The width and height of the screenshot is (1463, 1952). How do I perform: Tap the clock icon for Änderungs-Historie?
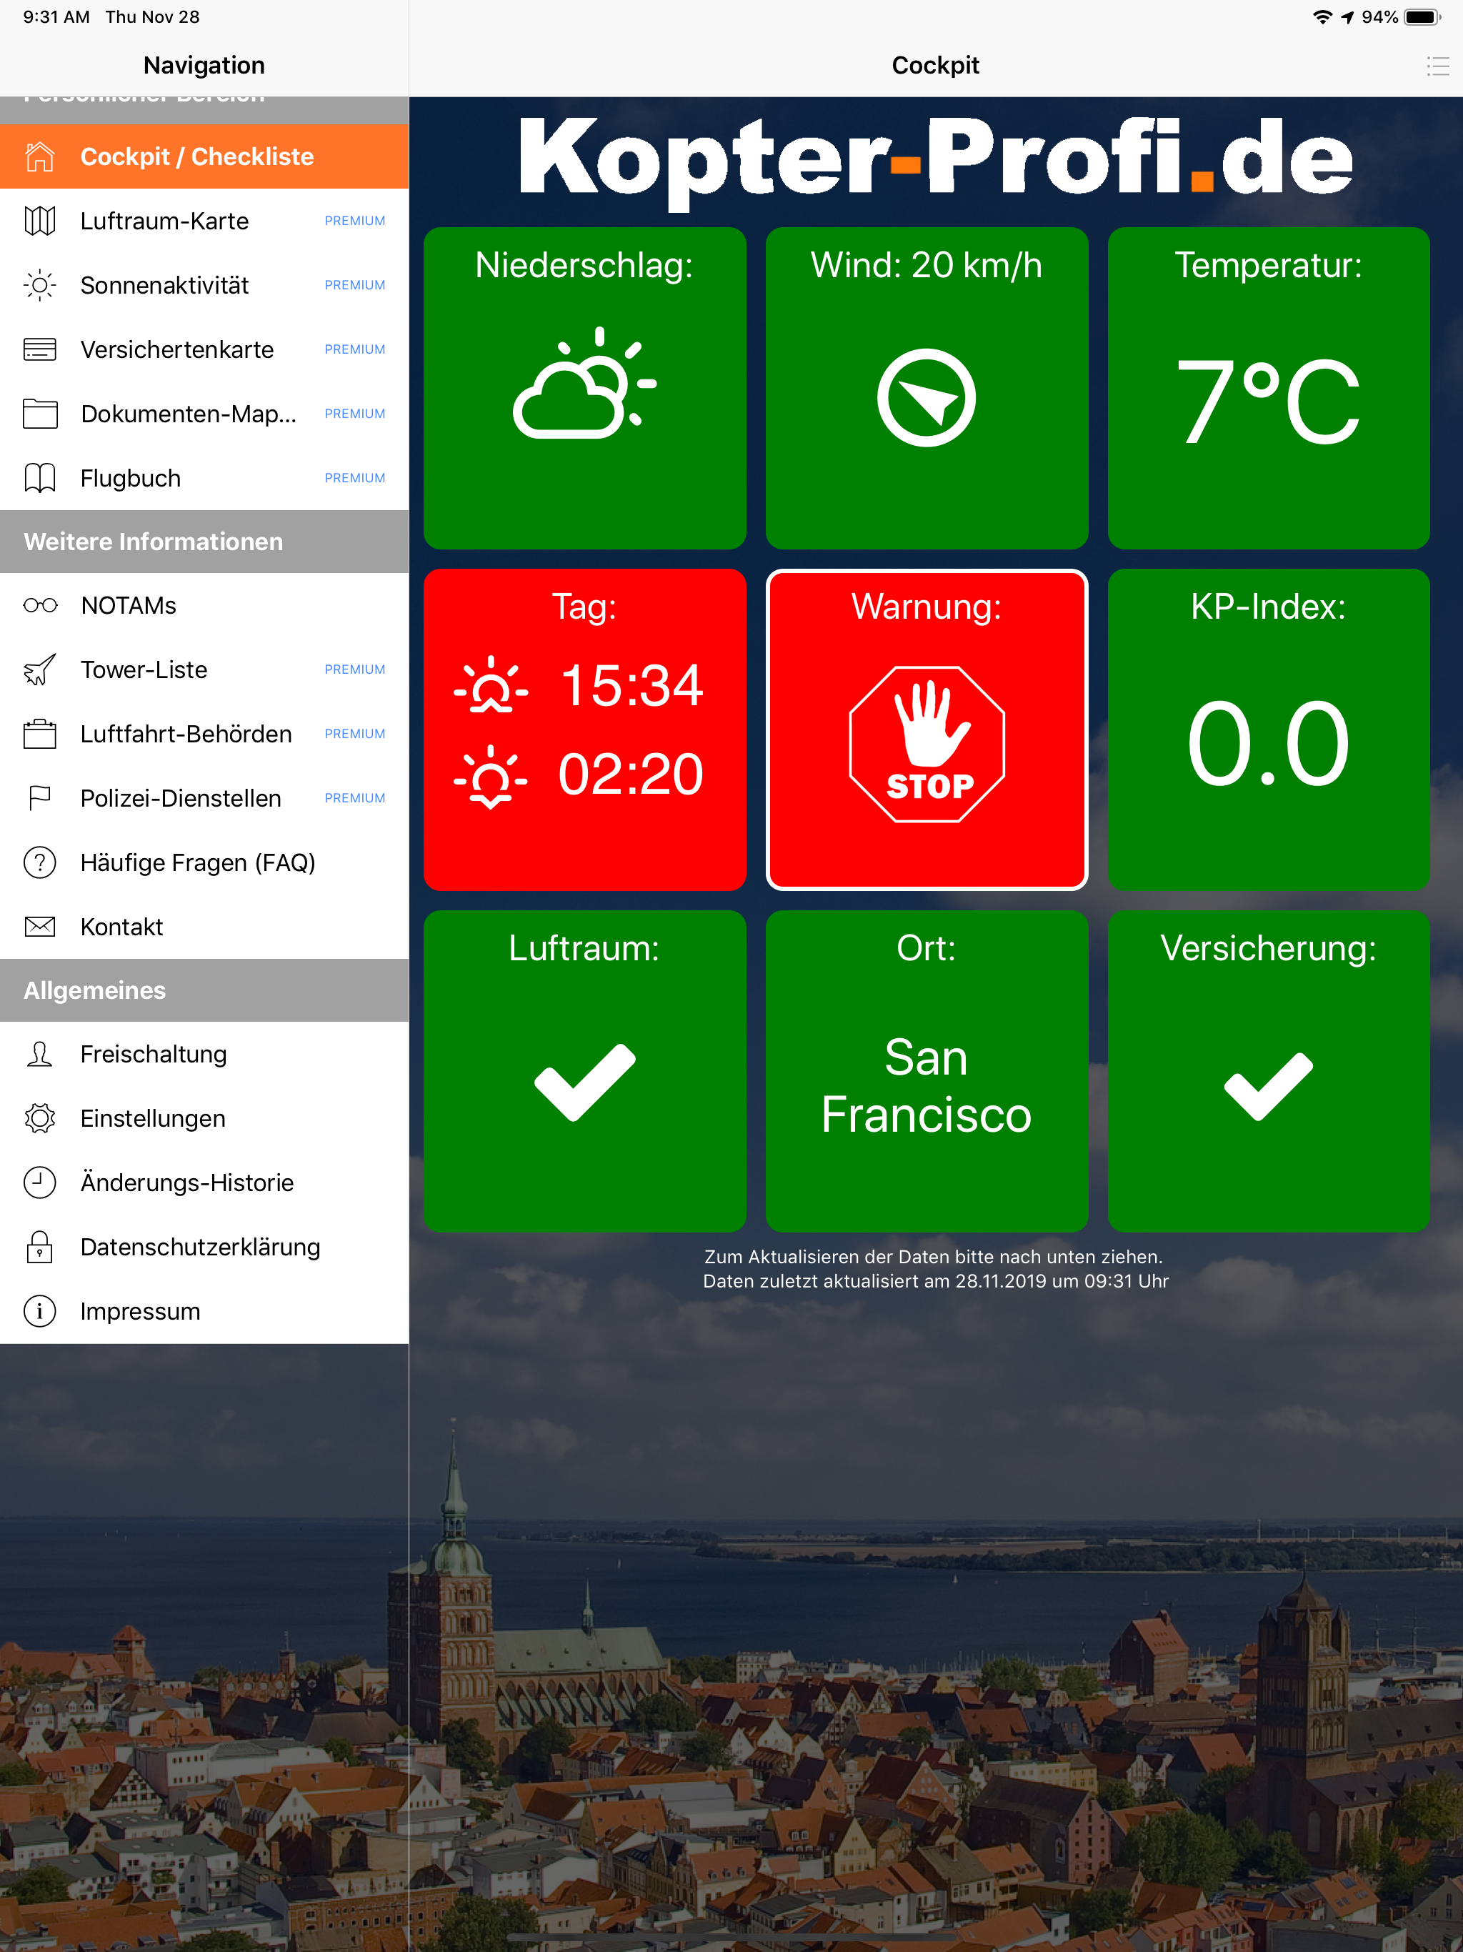(x=40, y=1182)
